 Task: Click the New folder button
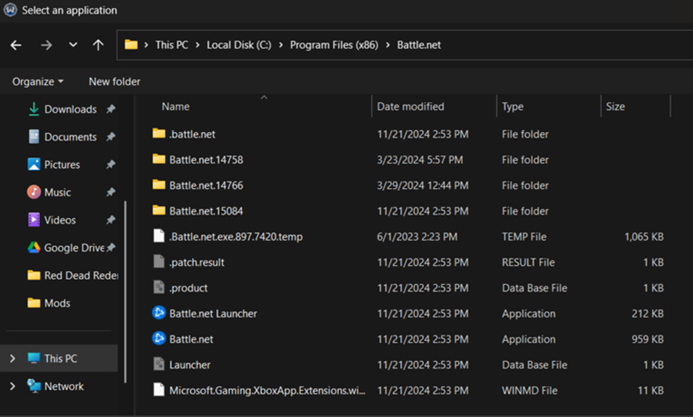pos(114,81)
